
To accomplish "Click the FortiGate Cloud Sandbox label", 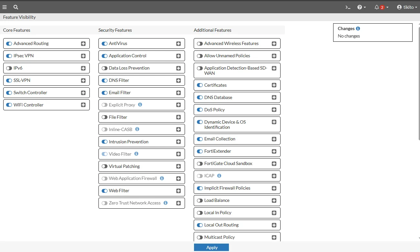I will 228,163.
